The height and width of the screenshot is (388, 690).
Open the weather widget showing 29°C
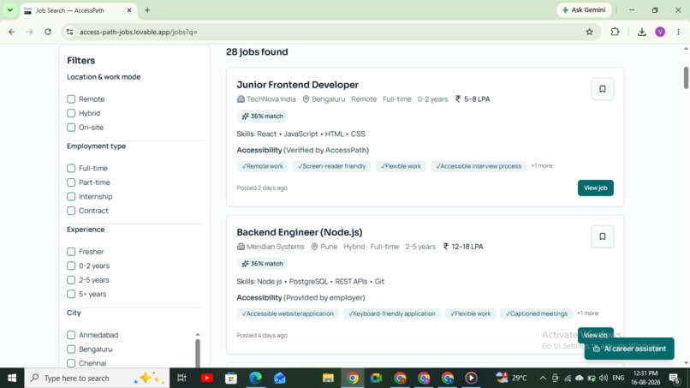(511, 378)
